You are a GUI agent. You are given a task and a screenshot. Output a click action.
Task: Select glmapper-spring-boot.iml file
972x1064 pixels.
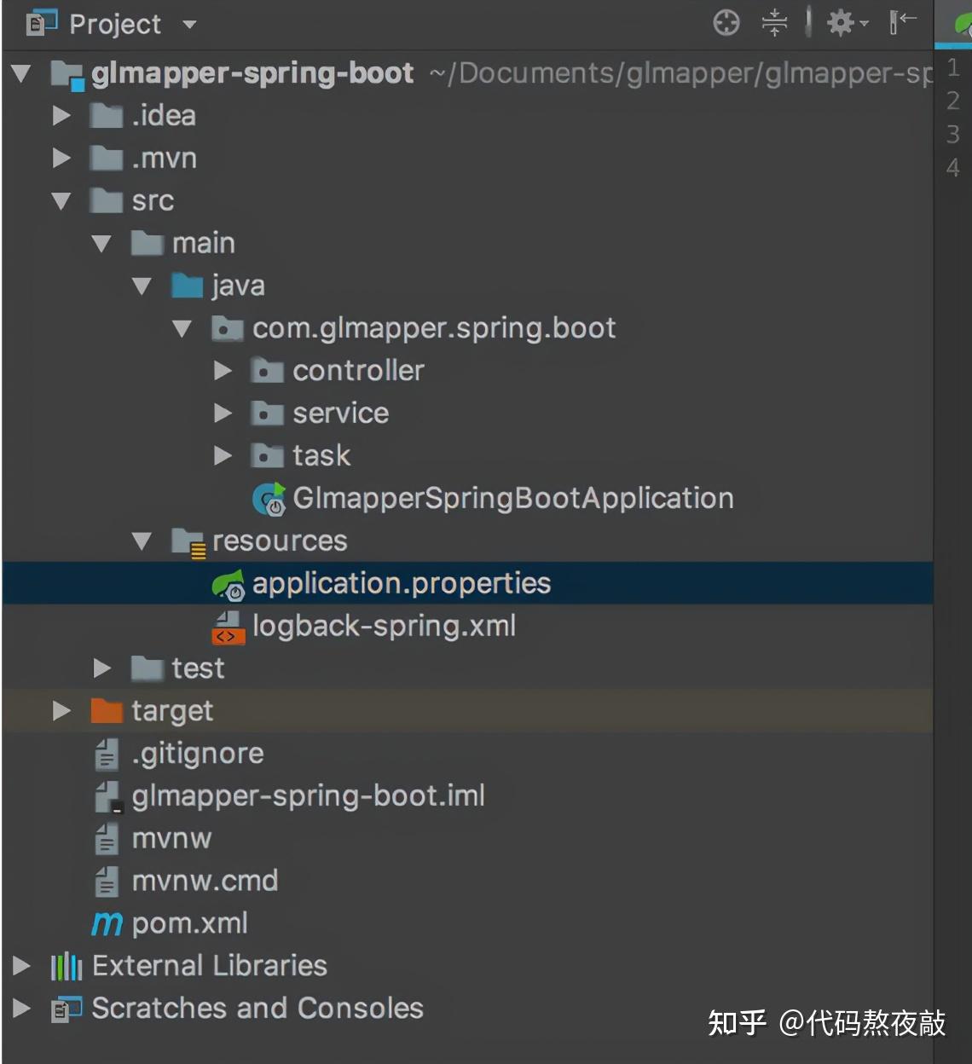click(308, 796)
